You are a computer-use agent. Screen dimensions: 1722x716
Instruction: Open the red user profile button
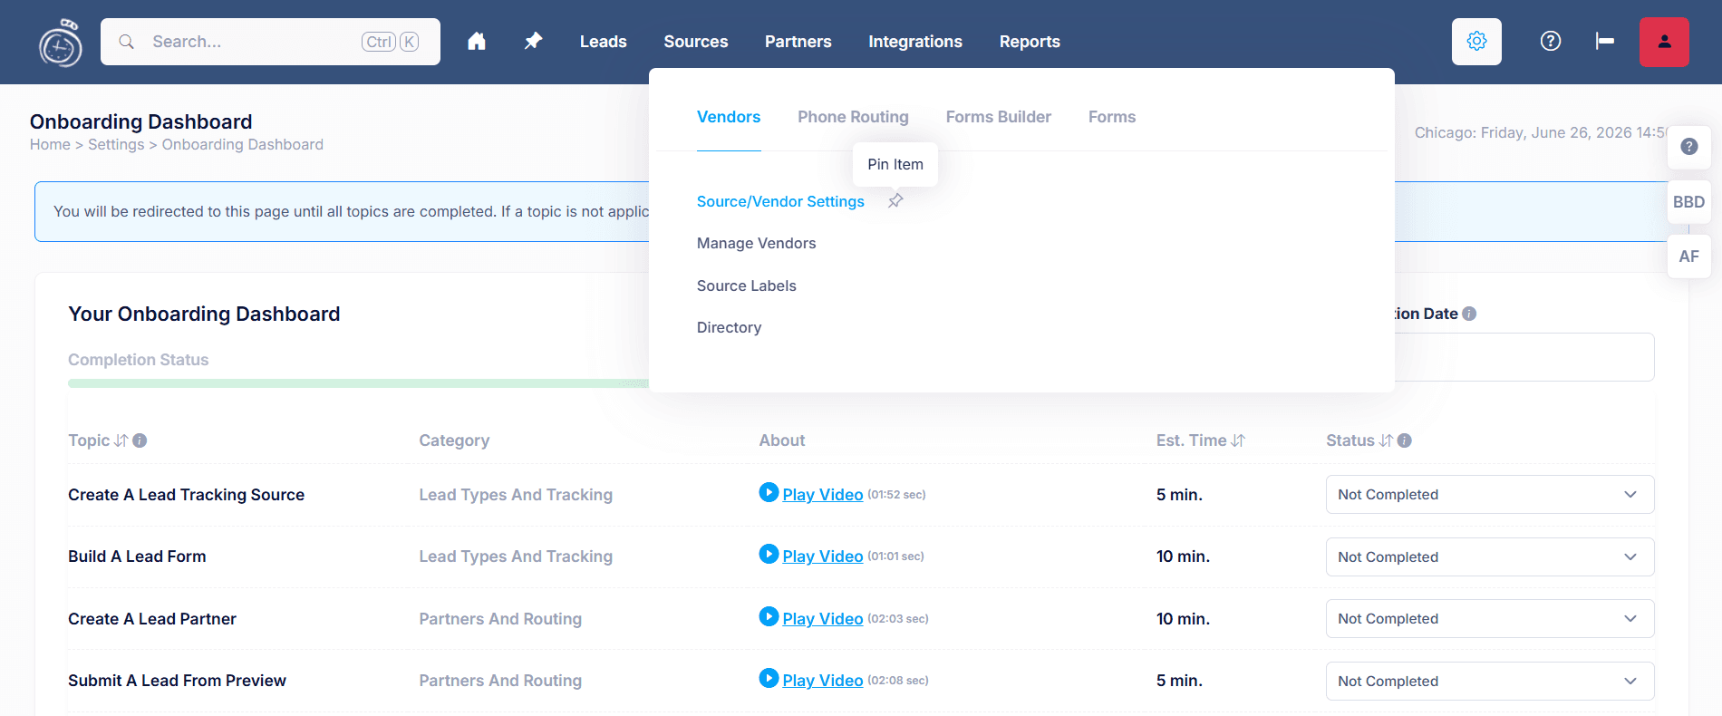1664,42
